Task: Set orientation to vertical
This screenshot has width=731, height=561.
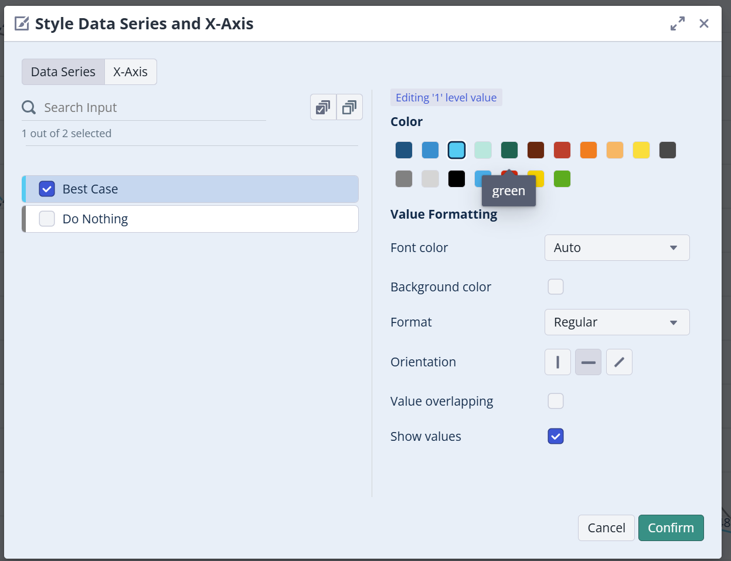Action: [557, 362]
